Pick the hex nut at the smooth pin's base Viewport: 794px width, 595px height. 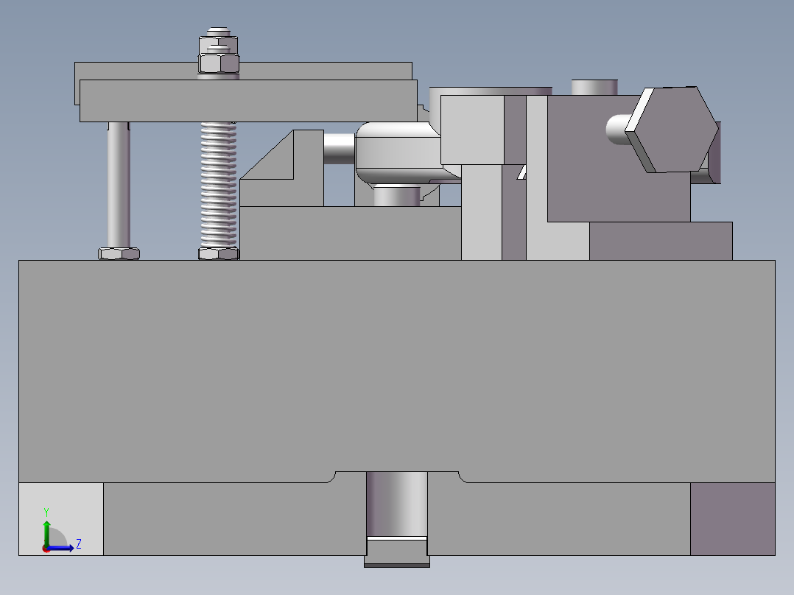pyautogui.click(x=119, y=254)
